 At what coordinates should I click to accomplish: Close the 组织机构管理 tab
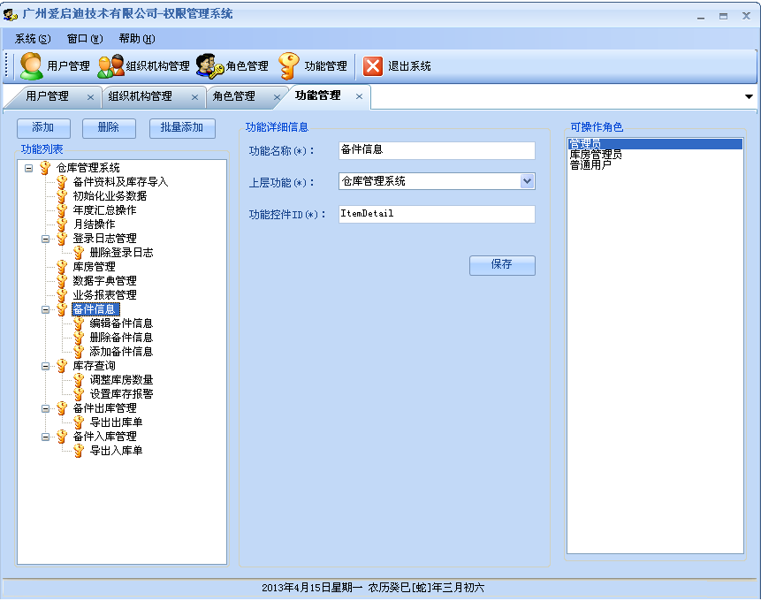(x=194, y=97)
